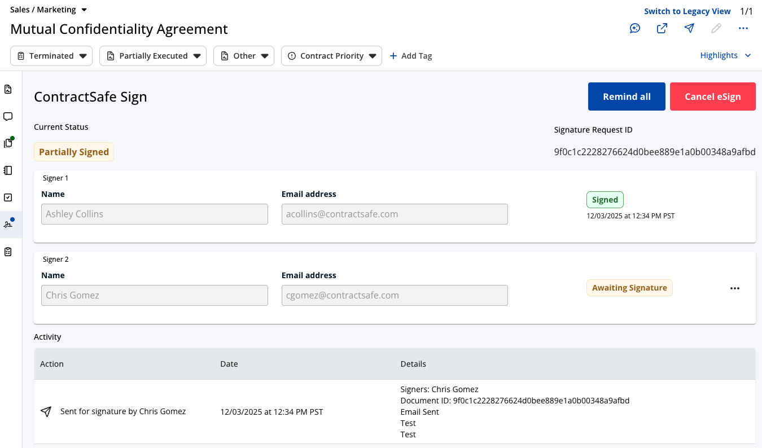Click the send paper plane icon
762x448 pixels.
[689, 28]
